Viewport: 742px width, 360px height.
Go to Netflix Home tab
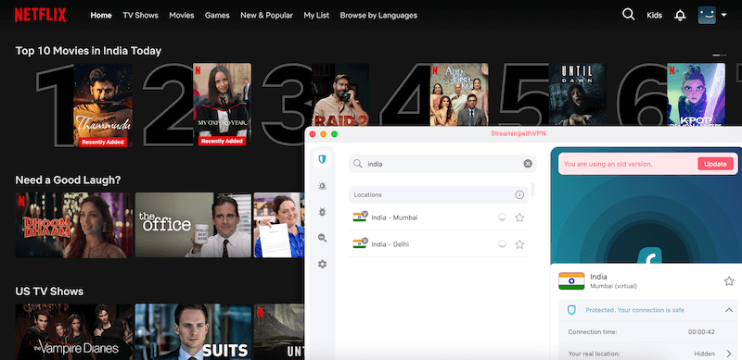(101, 15)
